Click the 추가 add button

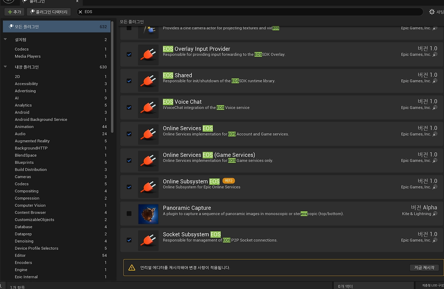pos(14,12)
